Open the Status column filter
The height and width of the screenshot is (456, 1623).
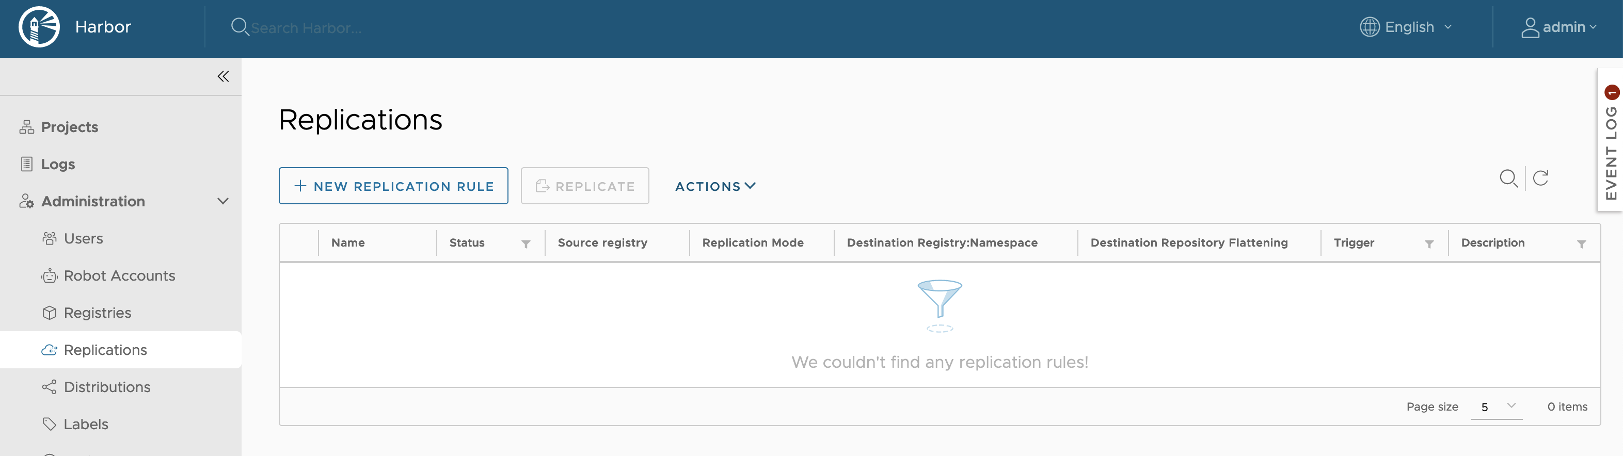click(527, 244)
